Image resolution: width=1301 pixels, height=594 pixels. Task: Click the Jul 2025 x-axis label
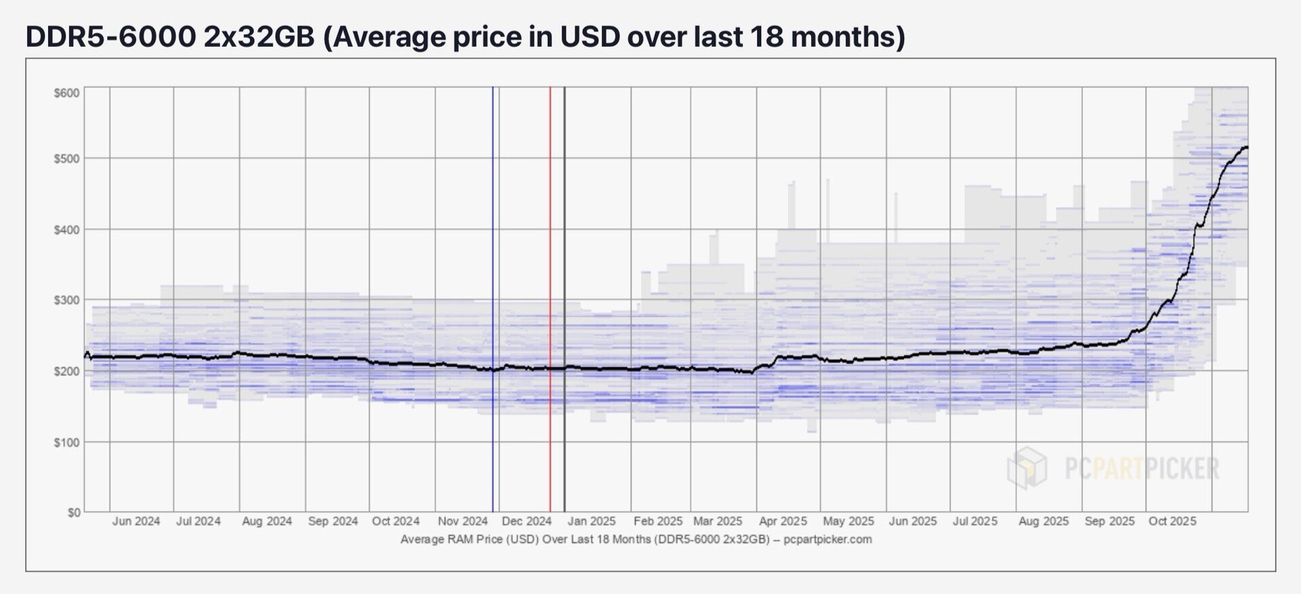coord(975,522)
